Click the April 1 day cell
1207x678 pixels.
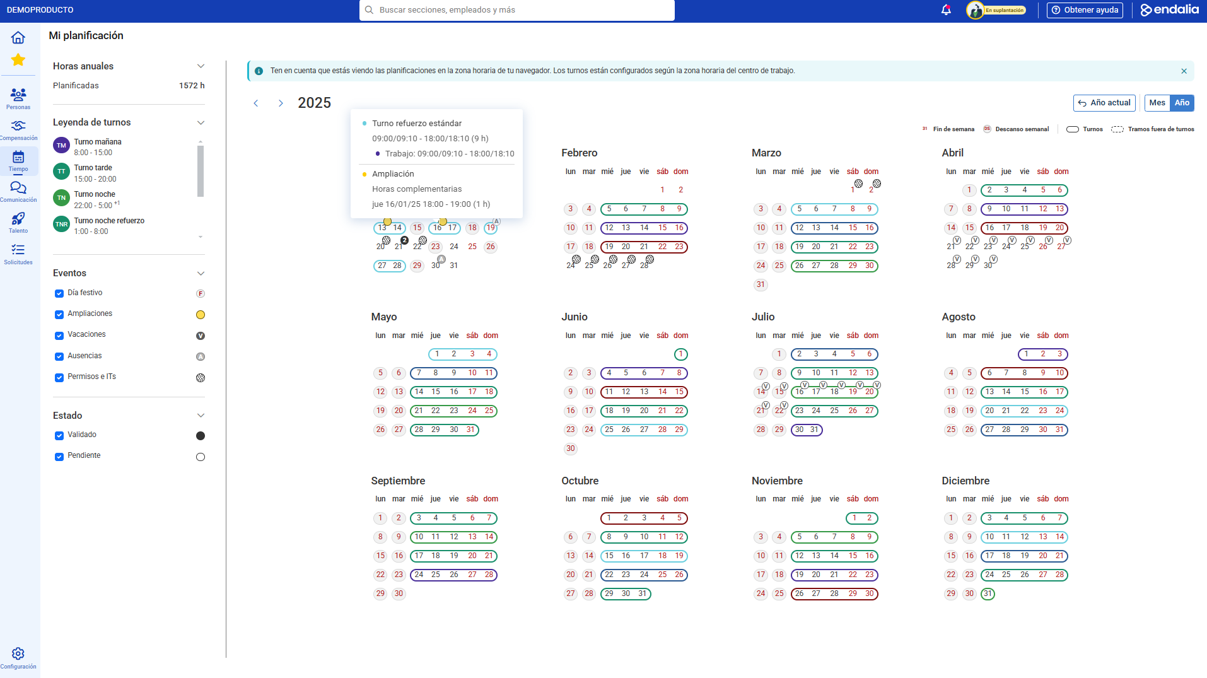(969, 190)
